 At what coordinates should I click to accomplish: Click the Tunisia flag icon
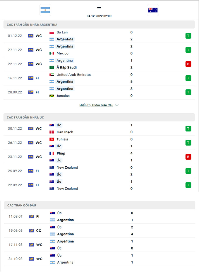(52, 139)
